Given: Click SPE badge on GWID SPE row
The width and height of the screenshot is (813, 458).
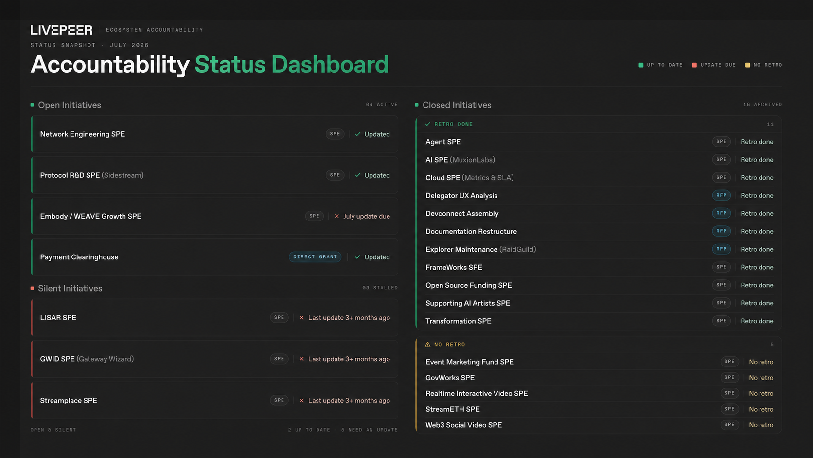Looking at the screenshot, I should coord(279,359).
